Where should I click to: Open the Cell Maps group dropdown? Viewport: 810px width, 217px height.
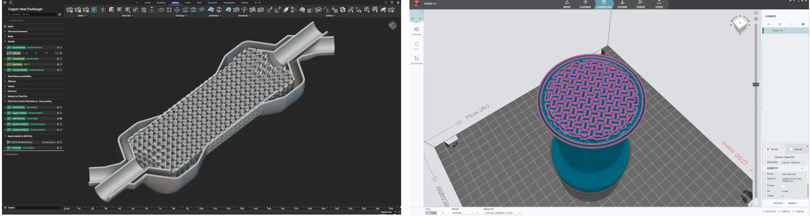[x=181, y=16]
